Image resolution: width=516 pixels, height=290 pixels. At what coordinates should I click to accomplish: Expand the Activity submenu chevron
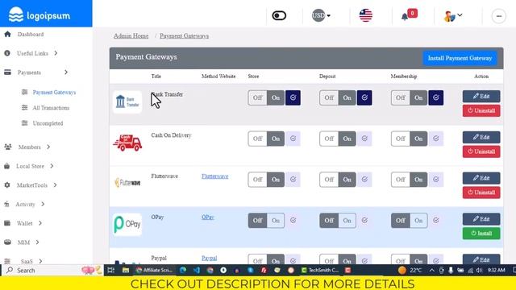(x=43, y=204)
